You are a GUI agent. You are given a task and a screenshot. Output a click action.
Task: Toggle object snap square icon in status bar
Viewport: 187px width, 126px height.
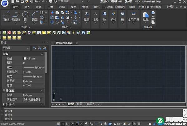[77, 124]
